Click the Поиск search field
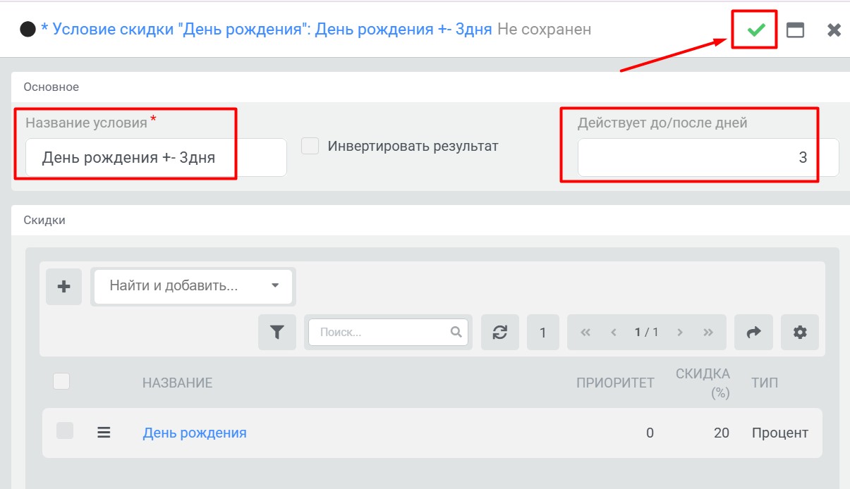The width and height of the screenshot is (850, 489). click(x=387, y=332)
